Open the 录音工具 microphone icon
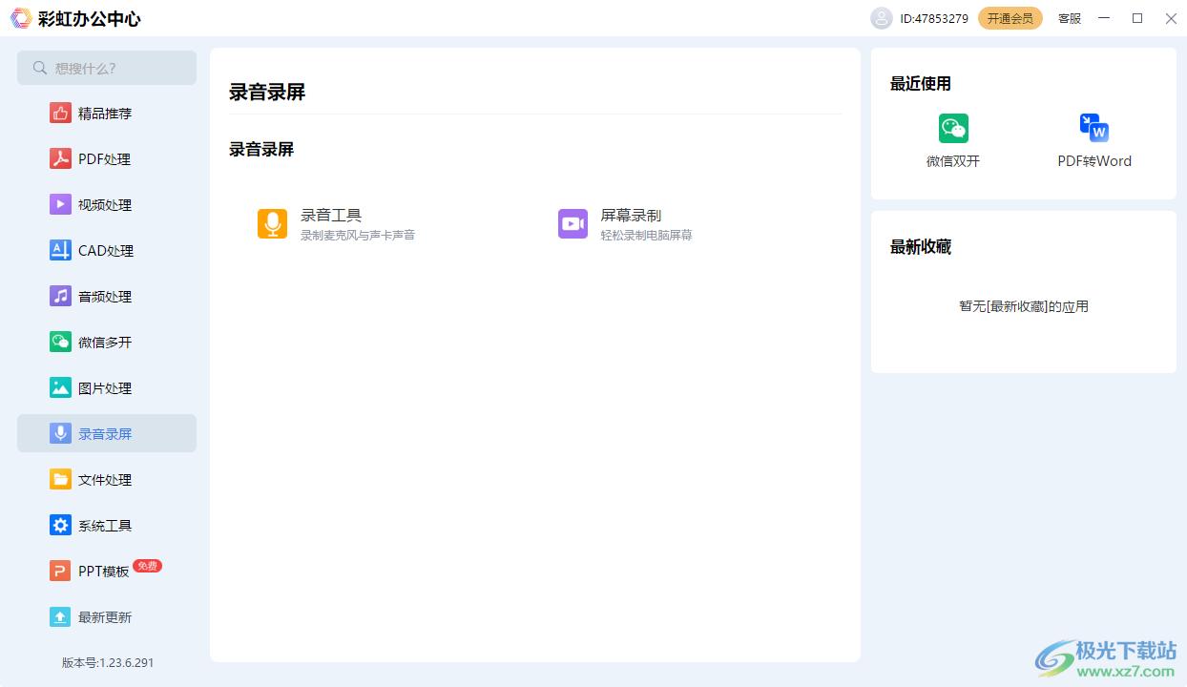The image size is (1187, 687). pyautogui.click(x=272, y=224)
